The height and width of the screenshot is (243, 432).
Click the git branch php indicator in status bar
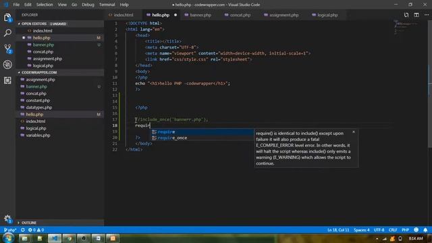[10, 230]
